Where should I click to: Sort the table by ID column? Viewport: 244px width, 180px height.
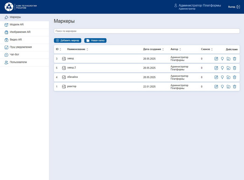[x=58, y=49]
